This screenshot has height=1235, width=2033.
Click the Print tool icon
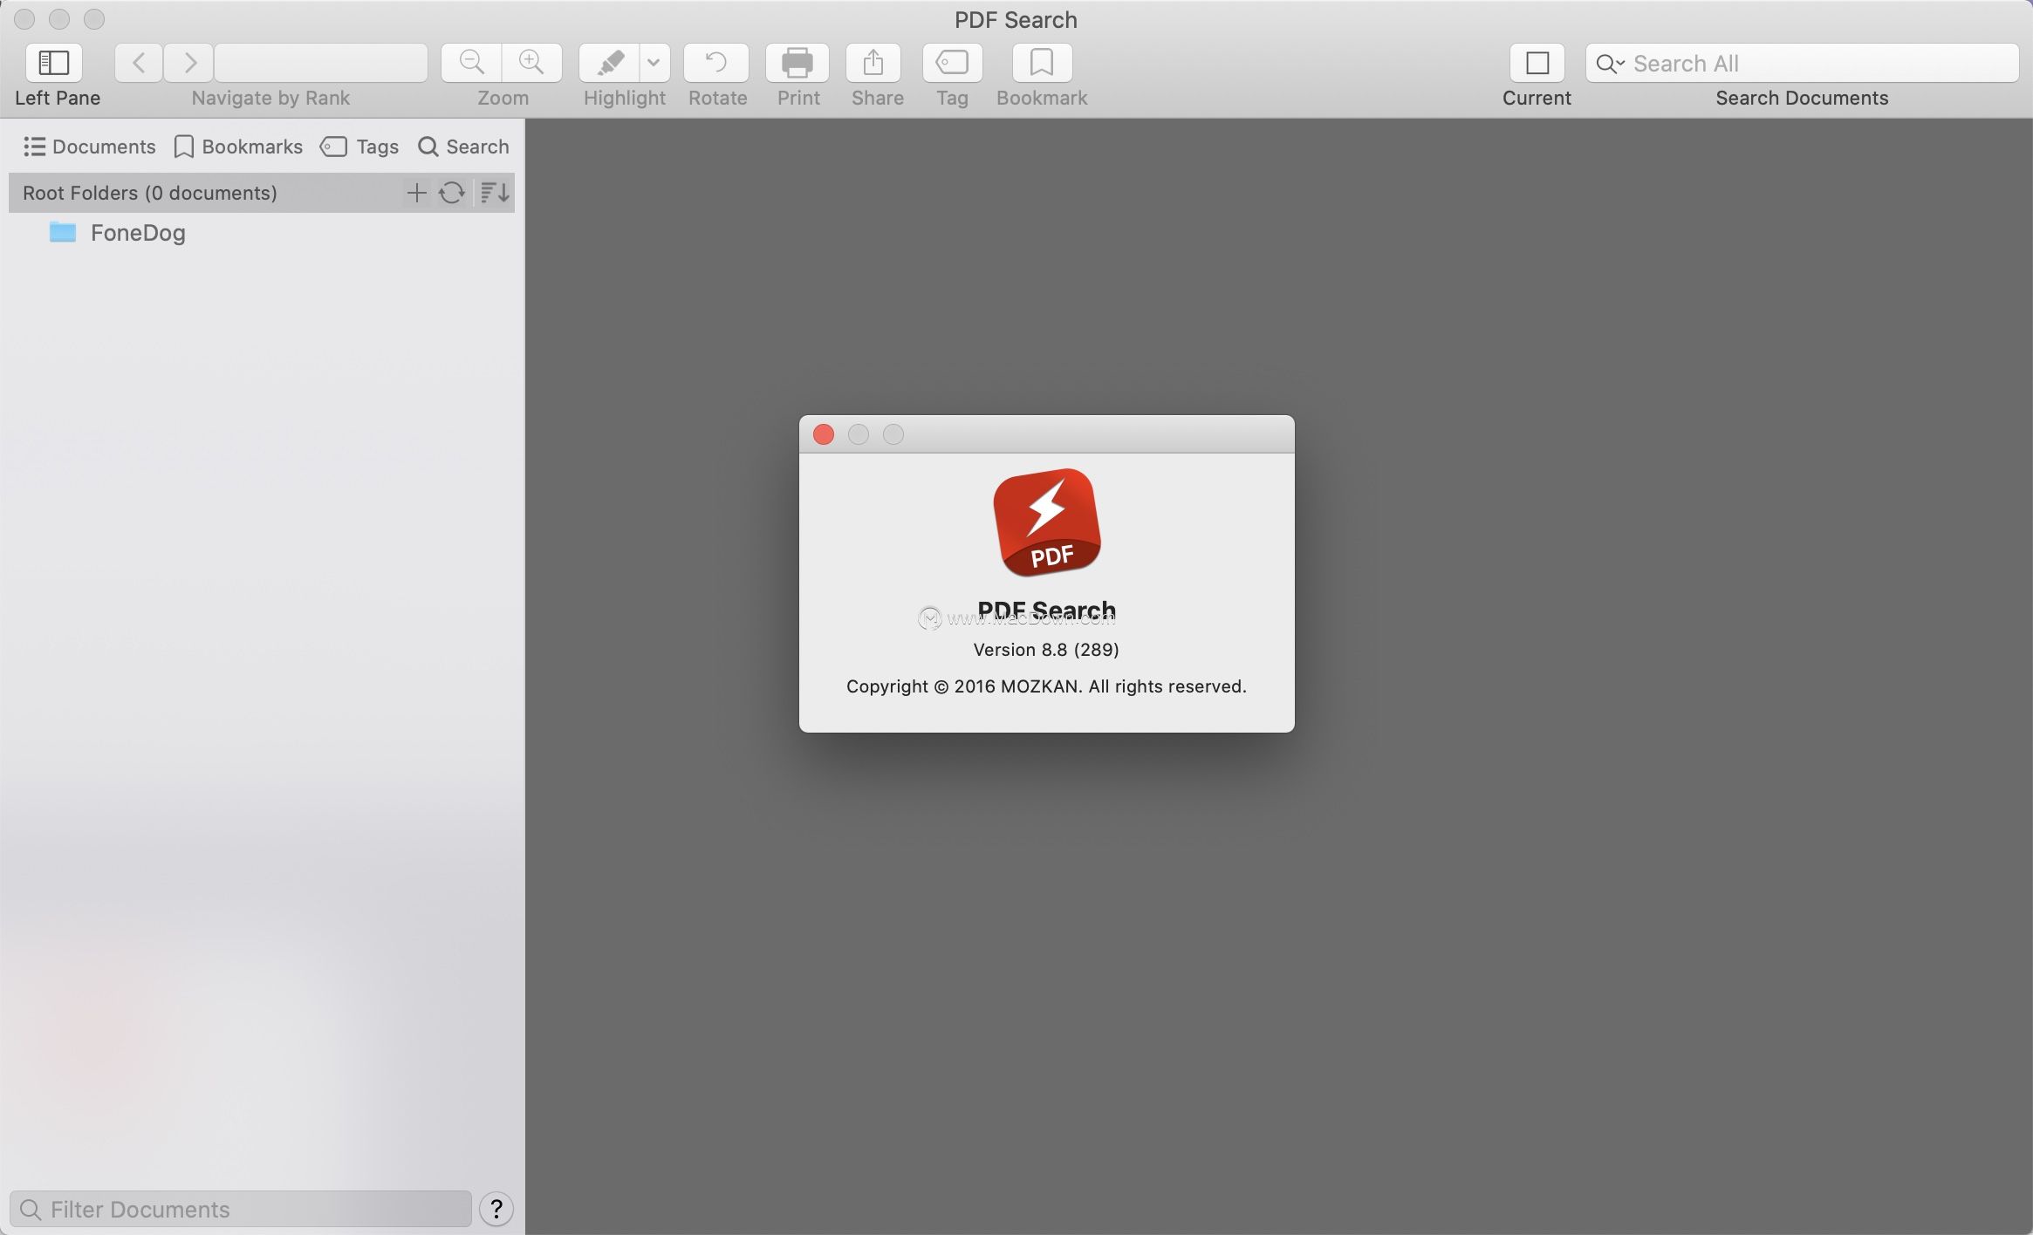click(x=796, y=61)
